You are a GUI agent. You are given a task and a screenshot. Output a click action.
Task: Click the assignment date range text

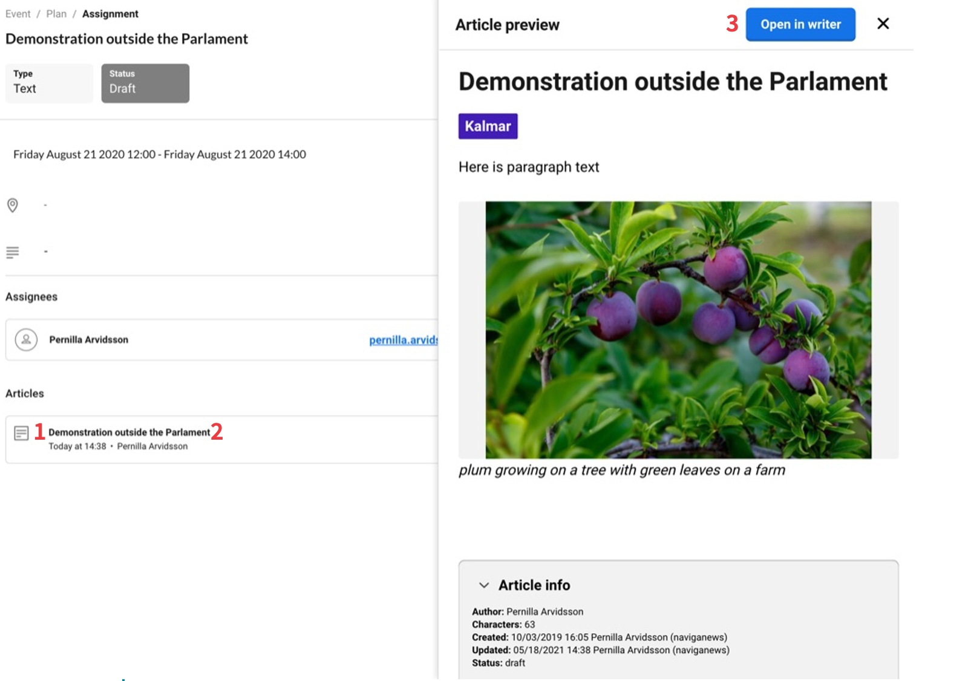pyautogui.click(x=160, y=155)
